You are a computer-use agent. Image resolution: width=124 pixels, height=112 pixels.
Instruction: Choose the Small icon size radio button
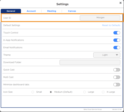point(33,92)
